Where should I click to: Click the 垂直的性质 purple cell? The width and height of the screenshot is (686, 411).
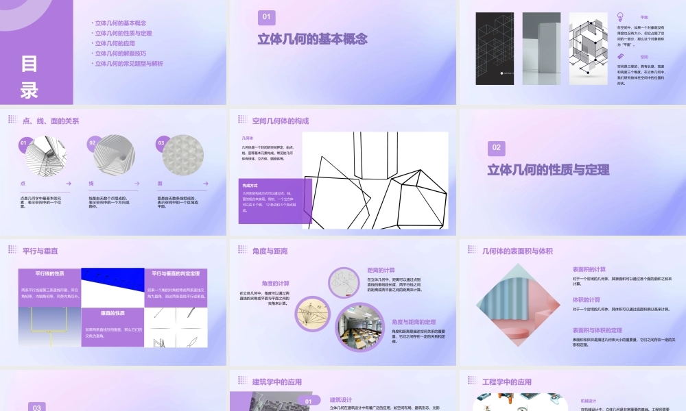pos(113,327)
